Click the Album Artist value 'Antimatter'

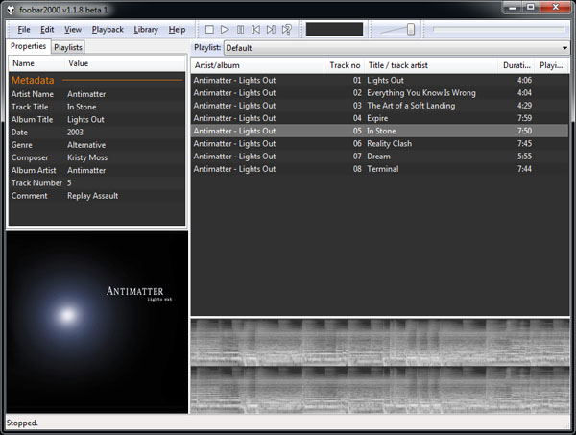click(x=86, y=171)
